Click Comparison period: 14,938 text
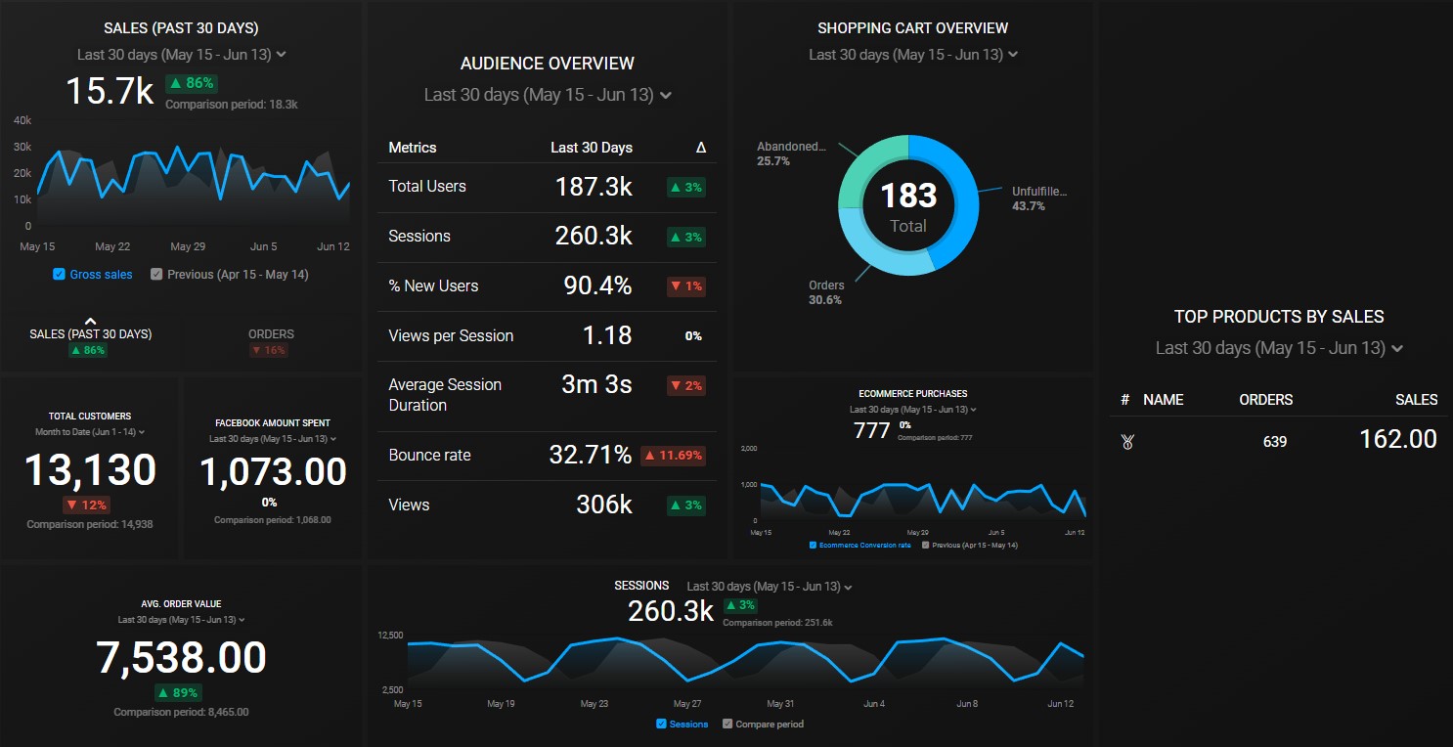 pyautogui.click(x=90, y=525)
